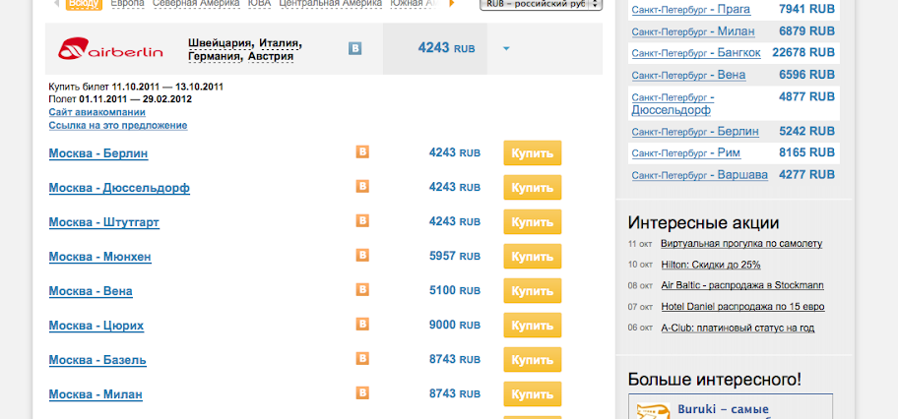898x419 pixels.
Task: Buy the Москва - Базель ticket
Action: pos(533,359)
